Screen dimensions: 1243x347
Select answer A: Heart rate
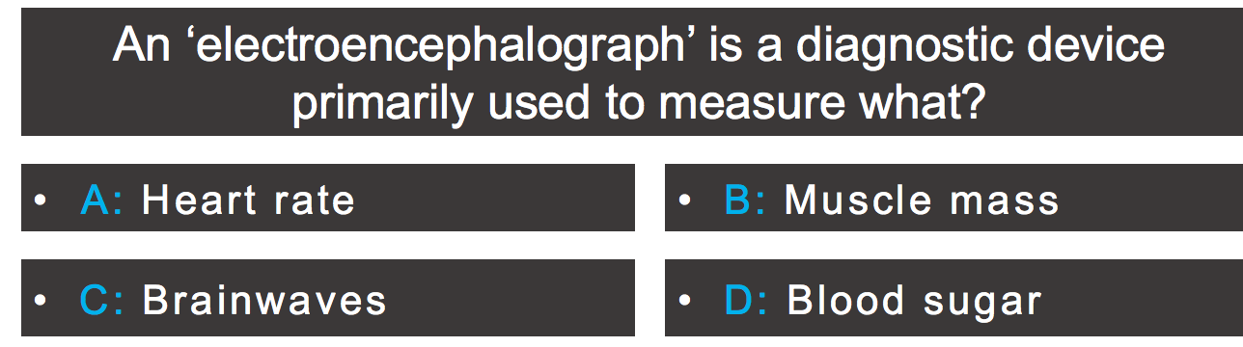point(328,198)
